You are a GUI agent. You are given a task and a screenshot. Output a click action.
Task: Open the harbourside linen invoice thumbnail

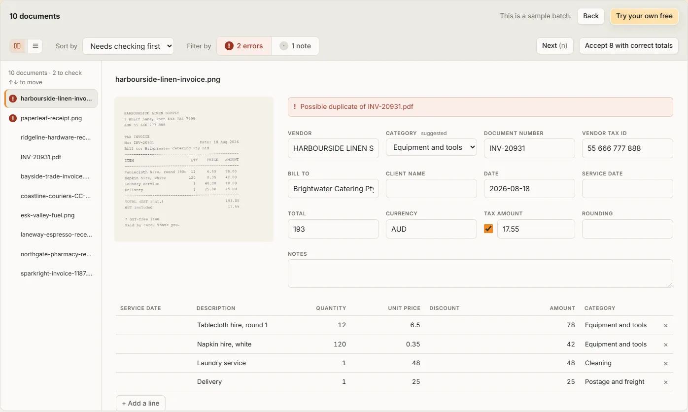point(194,169)
